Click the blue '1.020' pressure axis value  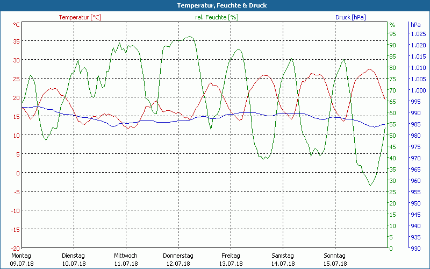[x=418, y=45]
